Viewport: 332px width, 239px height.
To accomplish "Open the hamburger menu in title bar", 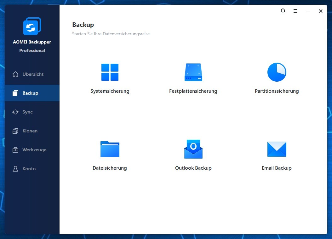I will click(x=295, y=11).
